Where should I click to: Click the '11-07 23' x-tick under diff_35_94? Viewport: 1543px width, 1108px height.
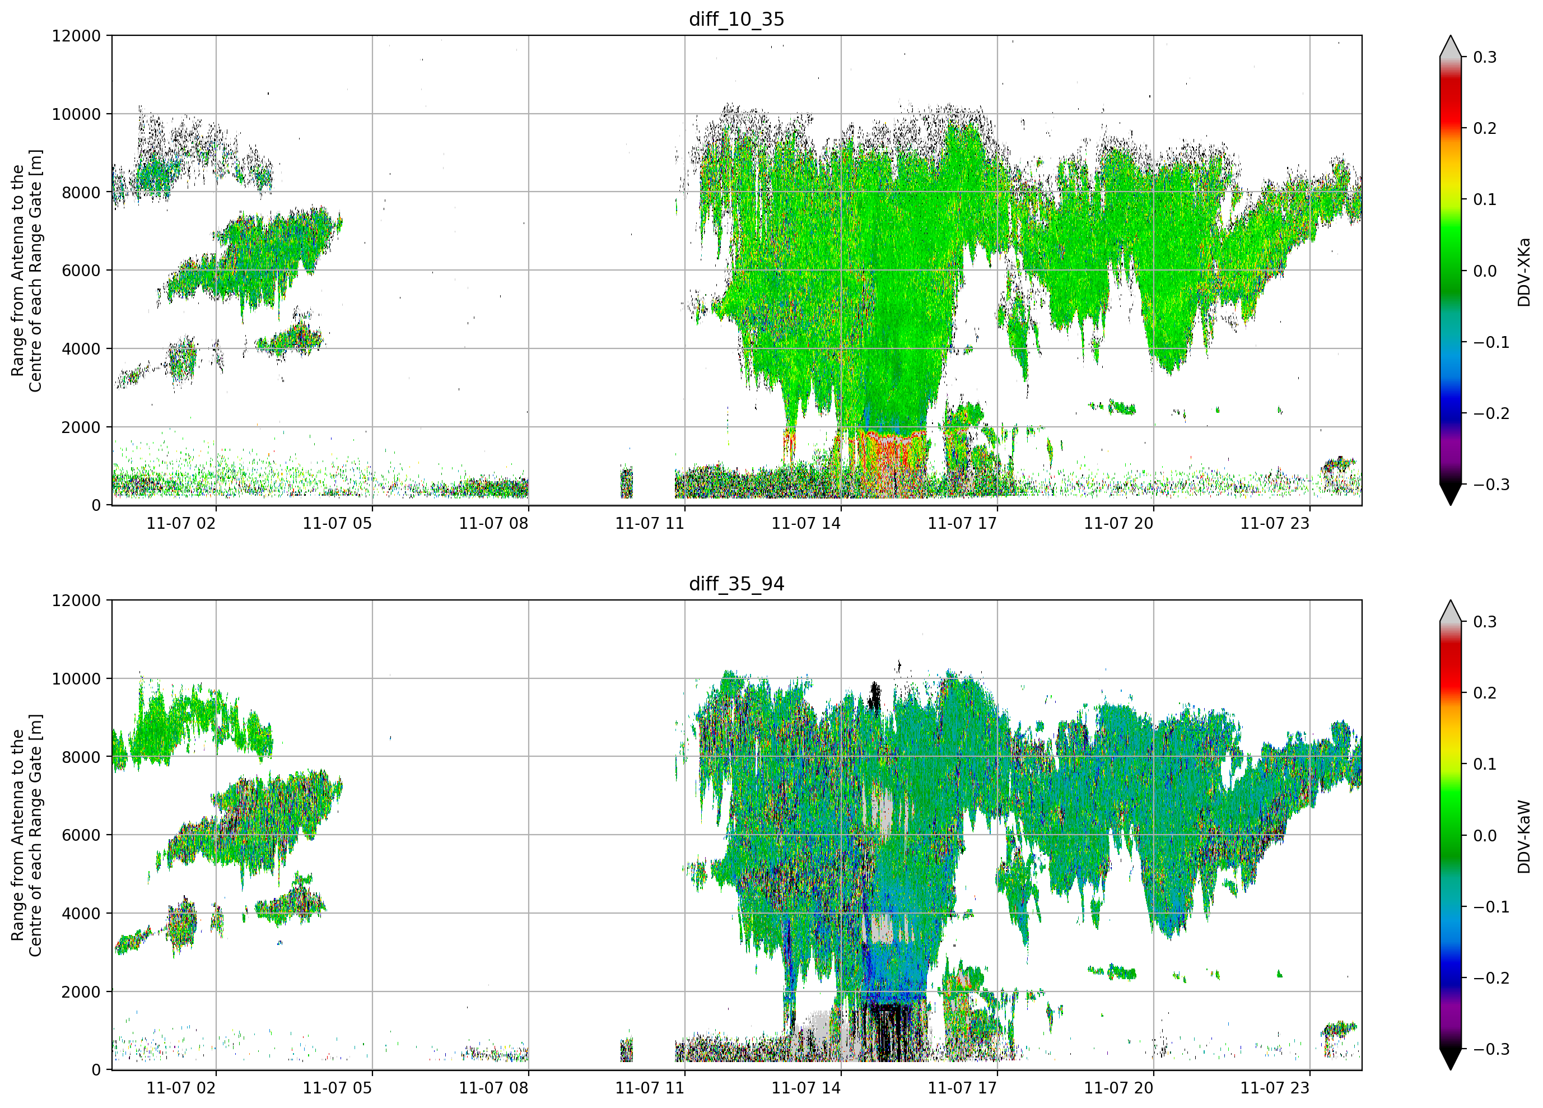[x=1275, y=1088]
